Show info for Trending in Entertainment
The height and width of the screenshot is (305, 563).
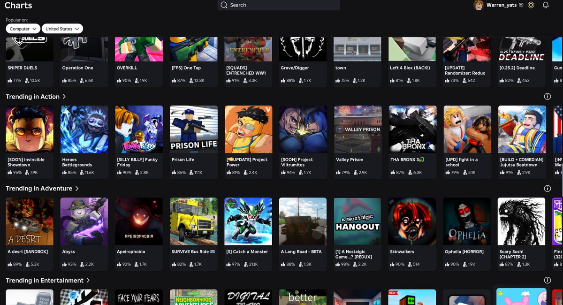tap(547, 281)
